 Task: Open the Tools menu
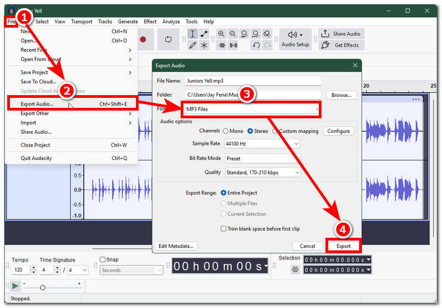coord(191,22)
